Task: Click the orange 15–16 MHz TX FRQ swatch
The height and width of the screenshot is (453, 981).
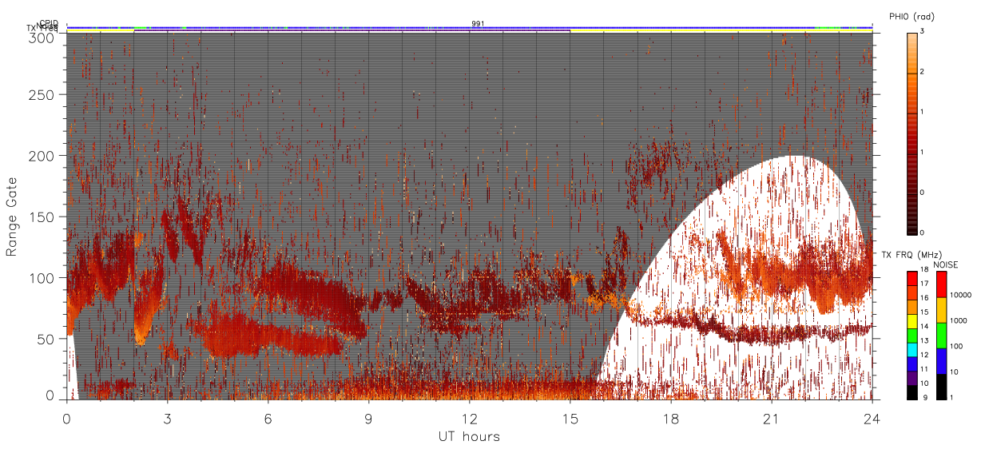Action: (912, 307)
